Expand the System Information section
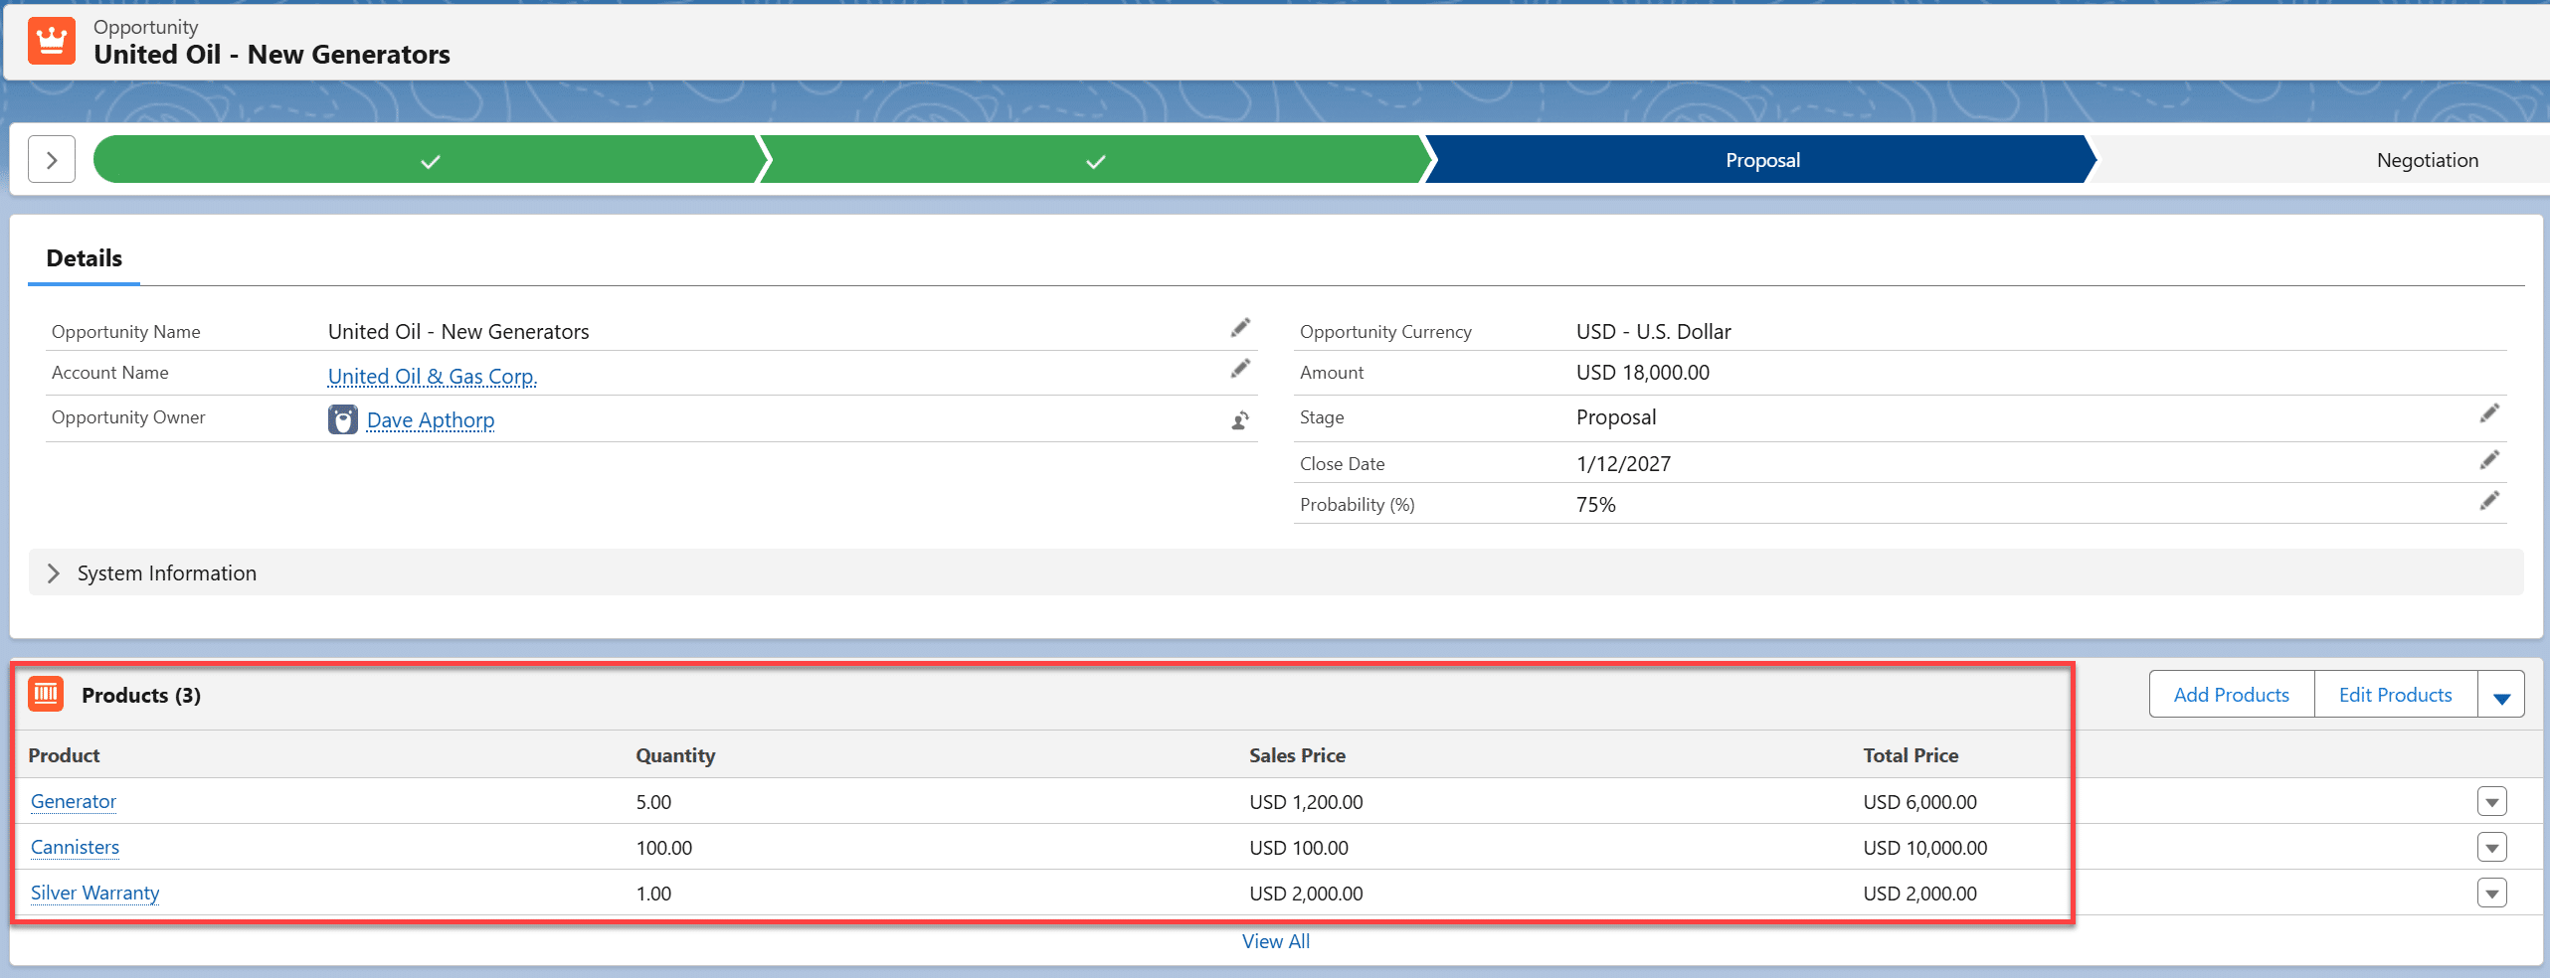Viewport: 2550px width, 978px height. [x=54, y=573]
